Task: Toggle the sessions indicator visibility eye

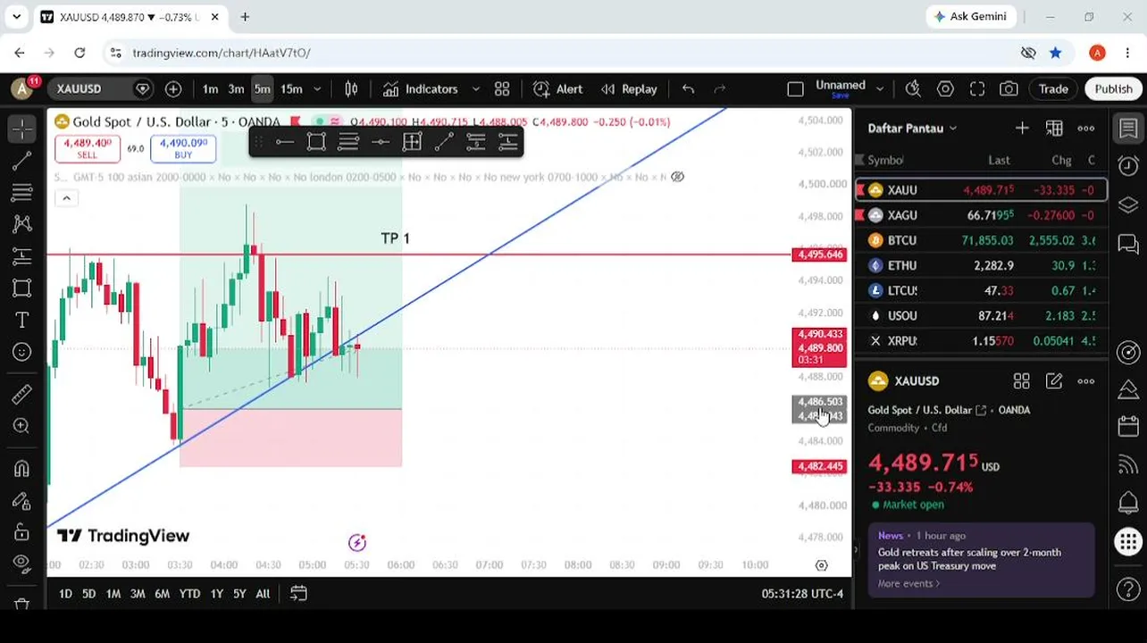Action: tap(678, 177)
